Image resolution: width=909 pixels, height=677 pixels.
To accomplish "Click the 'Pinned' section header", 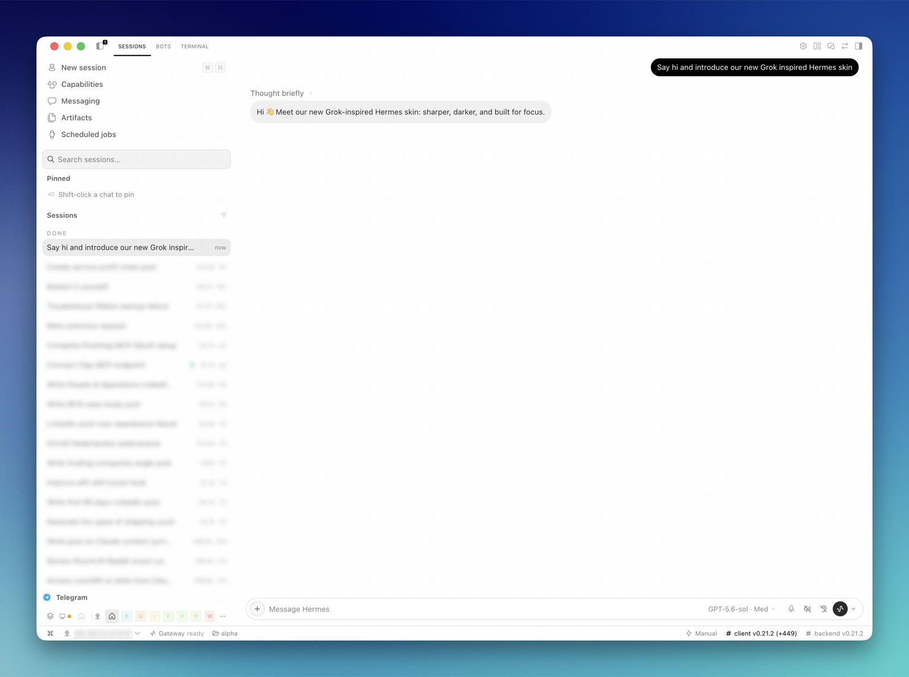I will click(59, 178).
